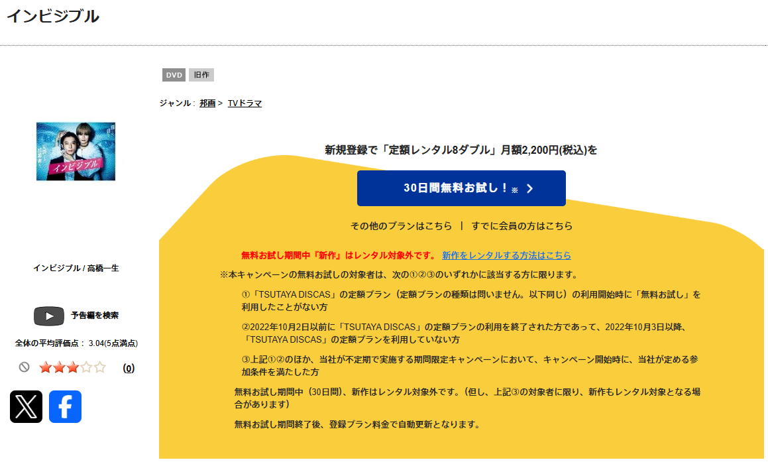Share the page on Facebook
Image resolution: width=768 pixels, height=468 pixels.
point(65,407)
